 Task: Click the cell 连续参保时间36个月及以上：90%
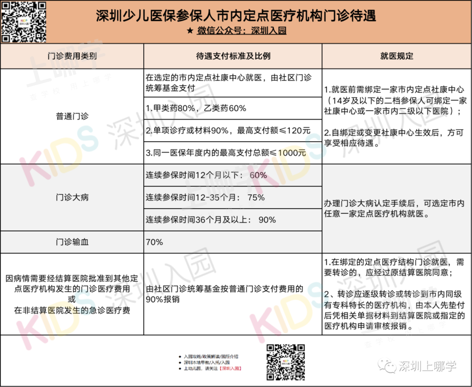[x=233, y=220]
